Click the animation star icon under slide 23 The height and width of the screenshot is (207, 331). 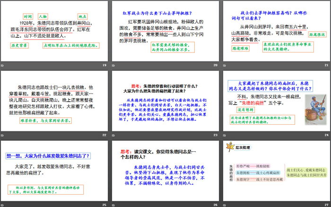[x=114, y=136]
